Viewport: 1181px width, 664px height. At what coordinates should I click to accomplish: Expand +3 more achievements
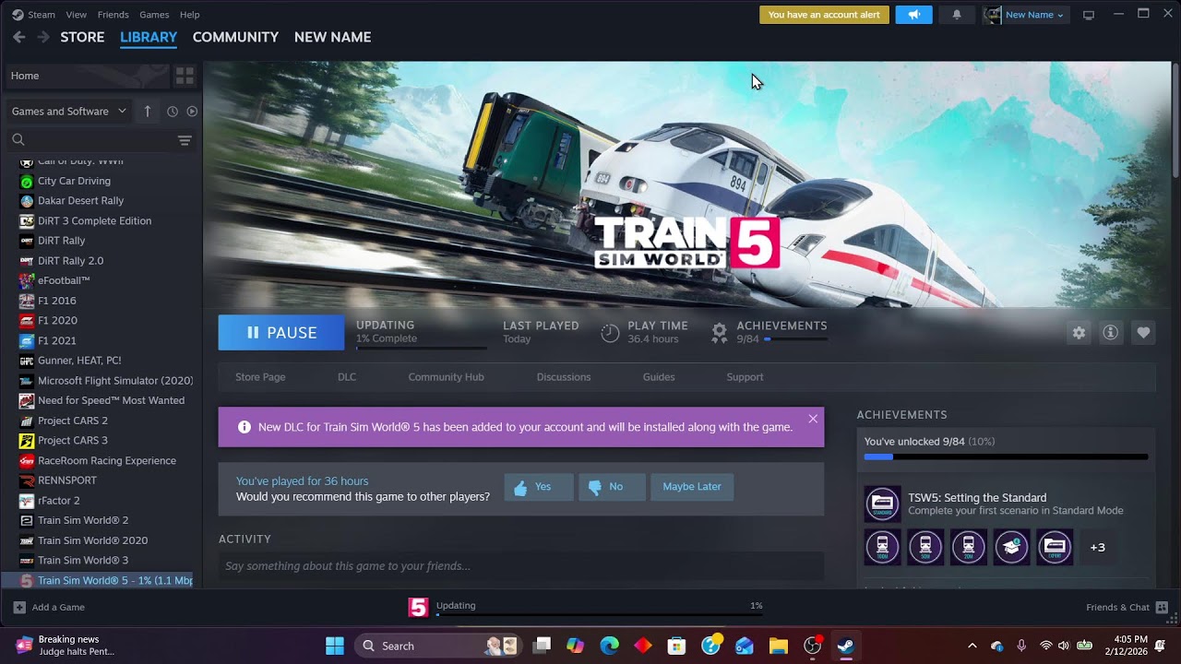coord(1097,547)
